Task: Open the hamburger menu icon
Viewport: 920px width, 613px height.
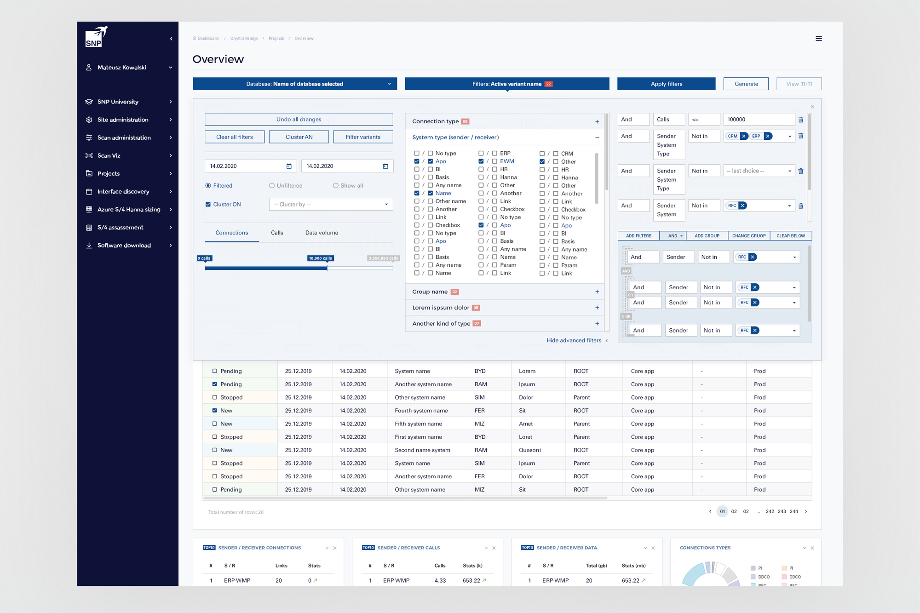Action: 818,39
